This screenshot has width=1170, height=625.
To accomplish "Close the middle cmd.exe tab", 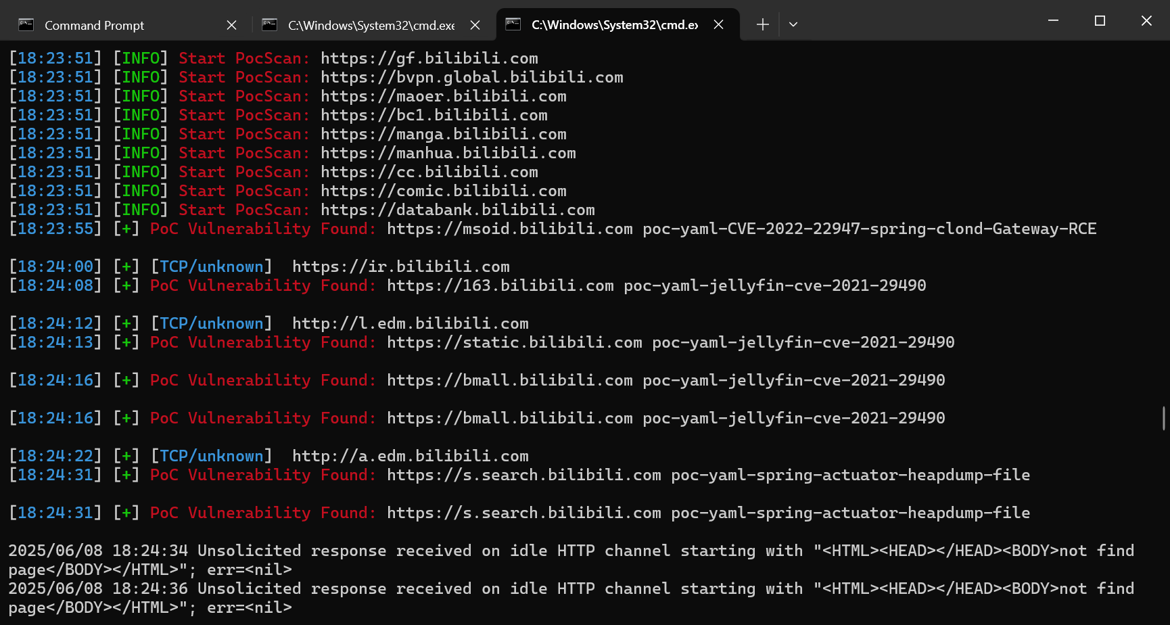I will click(x=475, y=25).
